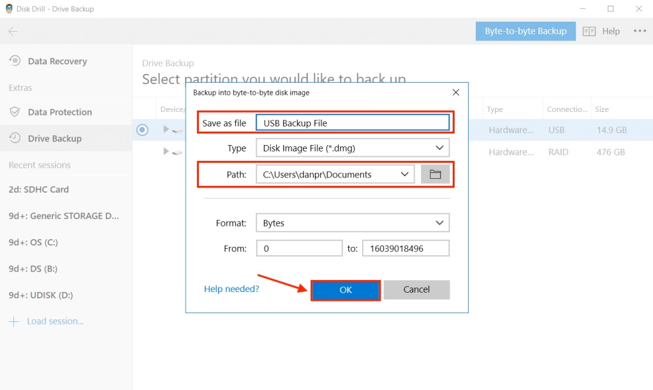Confirm the backup with OK
This screenshot has height=390, width=653.
coord(346,289)
